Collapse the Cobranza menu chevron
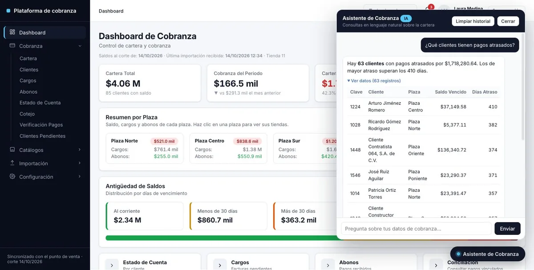 point(80,46)
